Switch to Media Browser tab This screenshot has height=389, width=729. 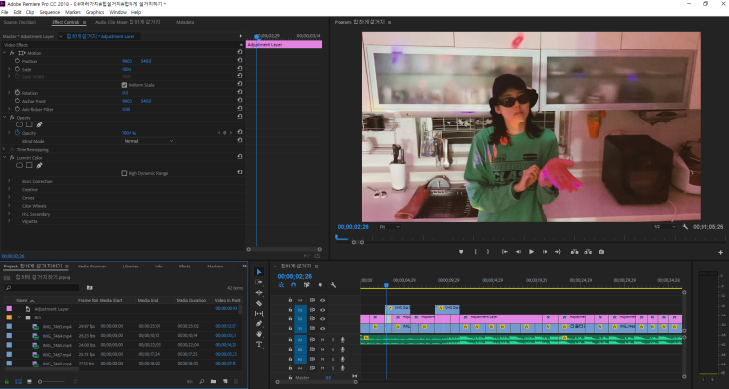tap(91, 267)
